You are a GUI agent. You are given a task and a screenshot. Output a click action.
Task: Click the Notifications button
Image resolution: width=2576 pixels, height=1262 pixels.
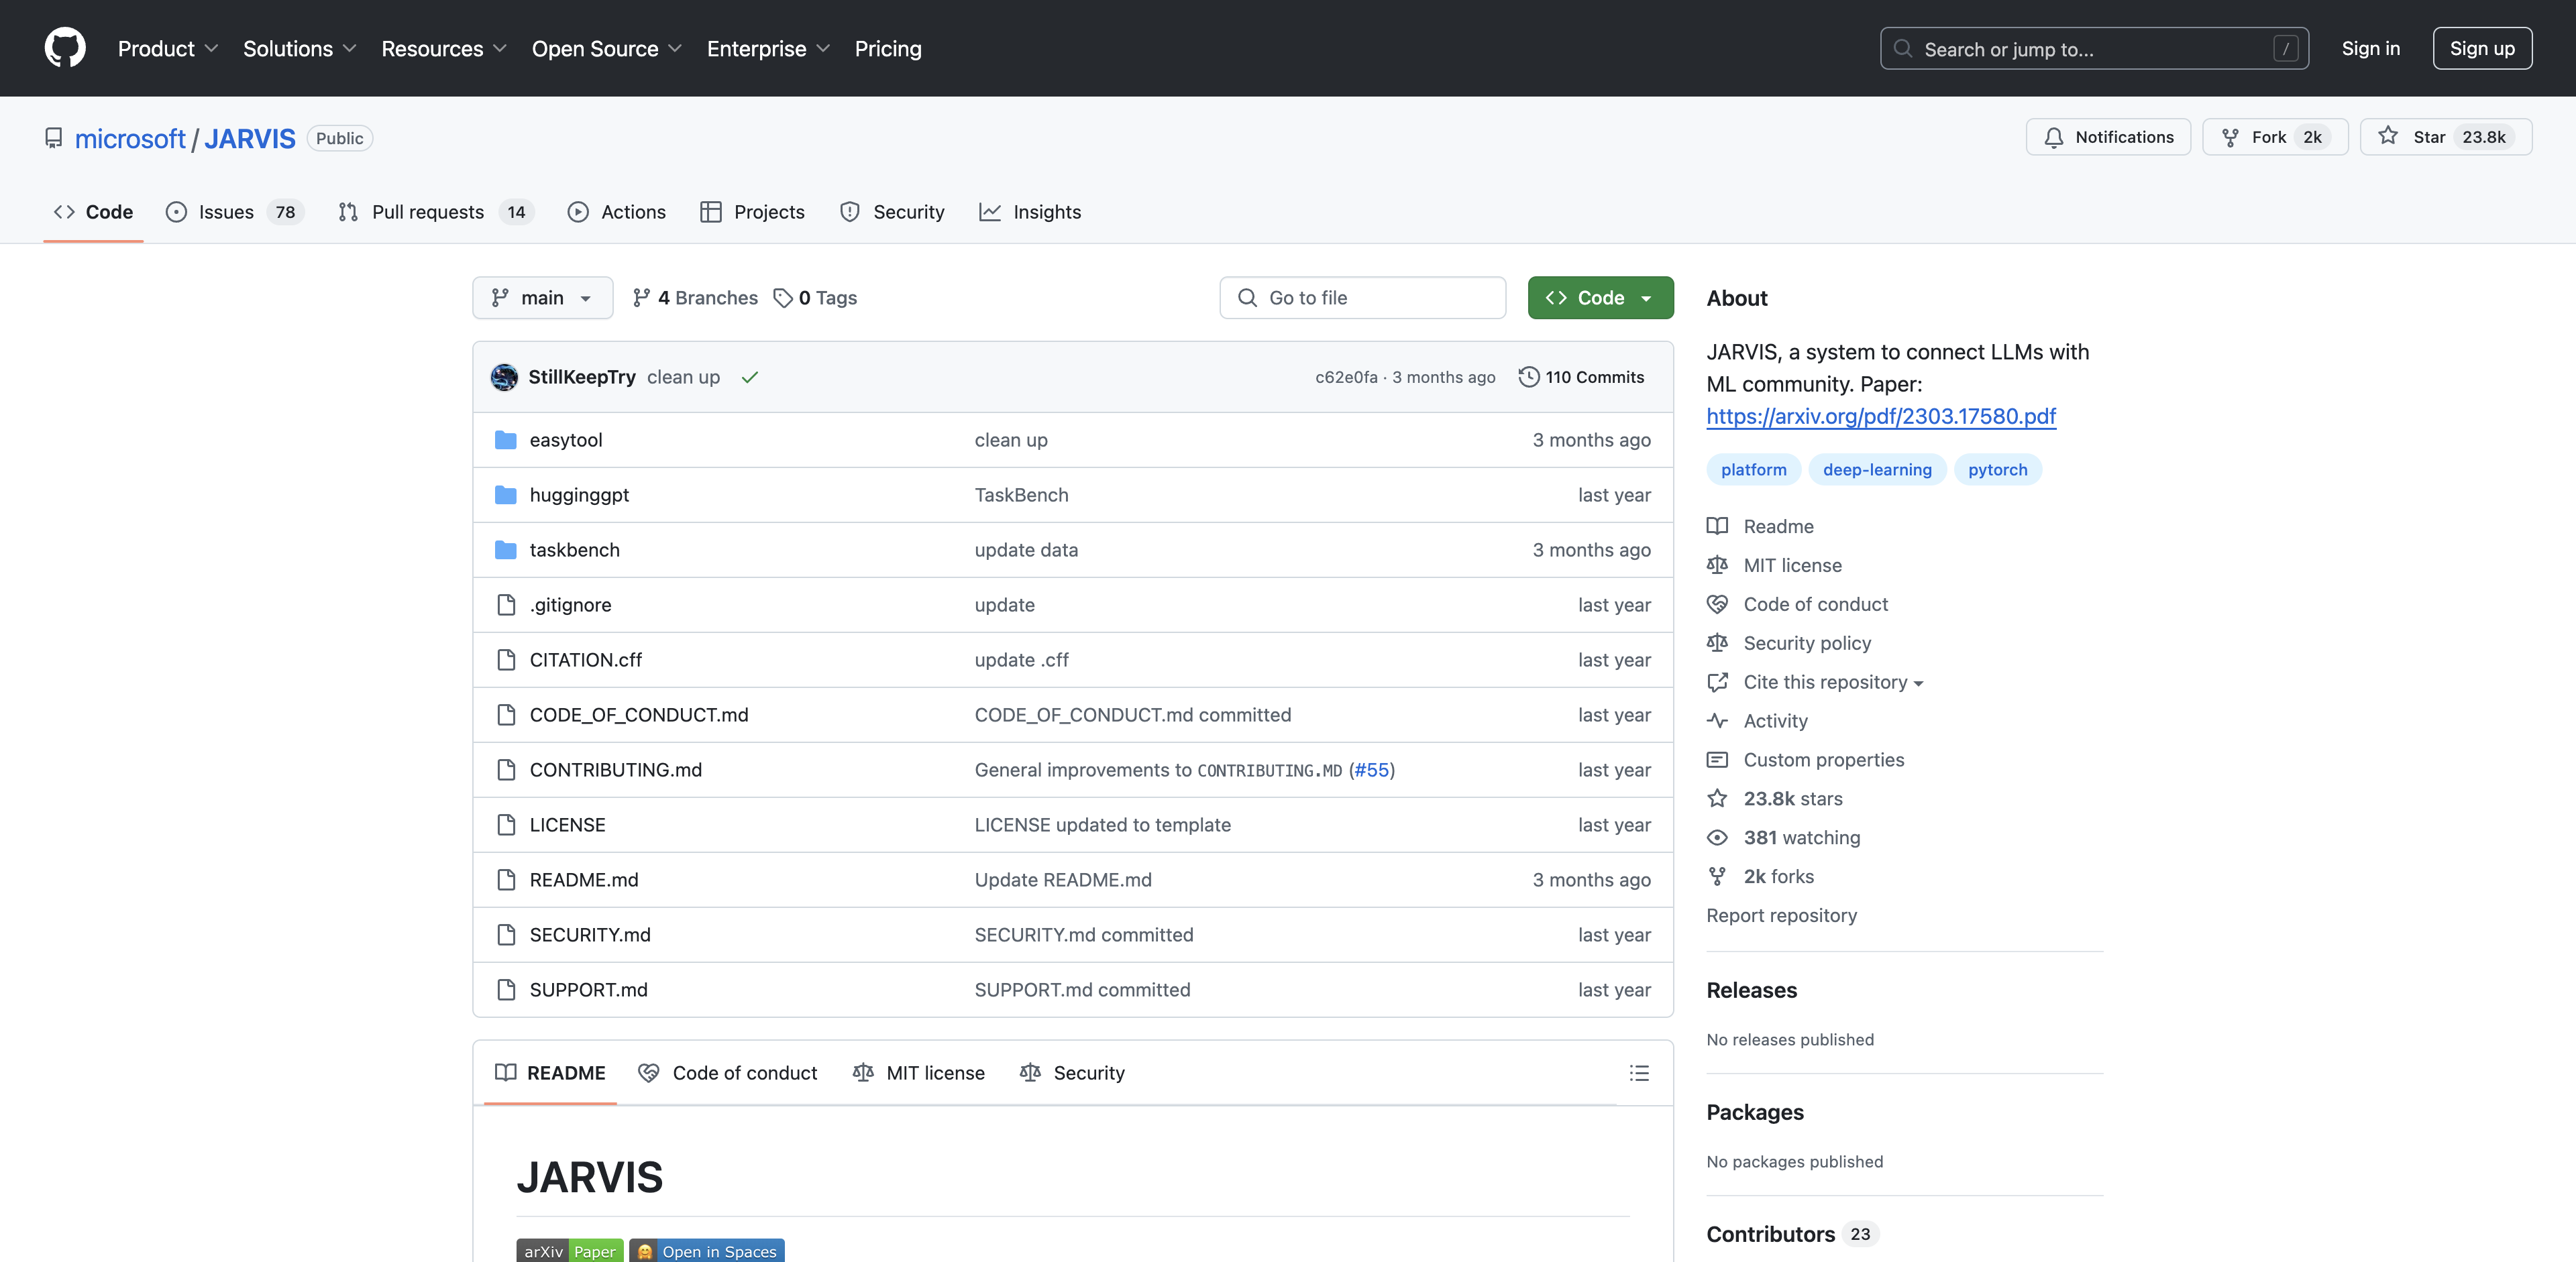tap(2108, 137)
